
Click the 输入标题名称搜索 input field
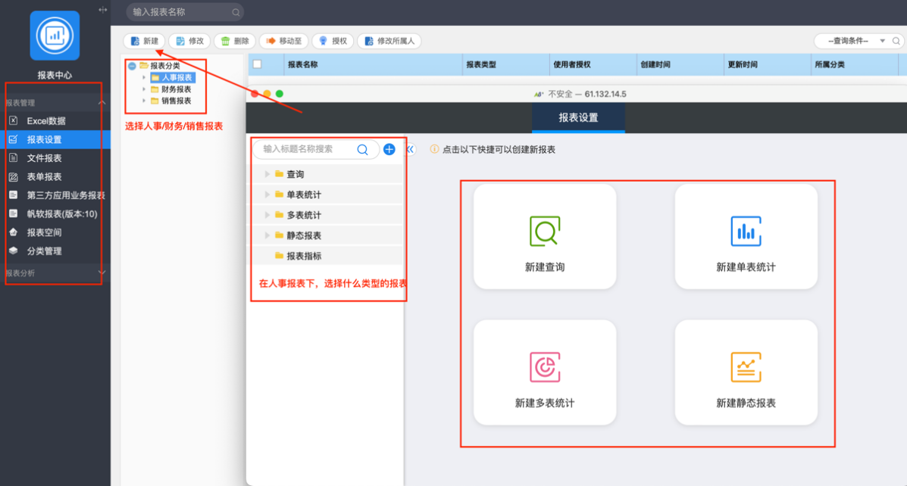pos(307,150)
